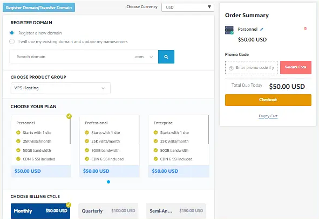The height and width of the screenshot is (219, 319).
Task: Click the check icon beside Personnel Starts with 1 site
Action: click(18, 132)
